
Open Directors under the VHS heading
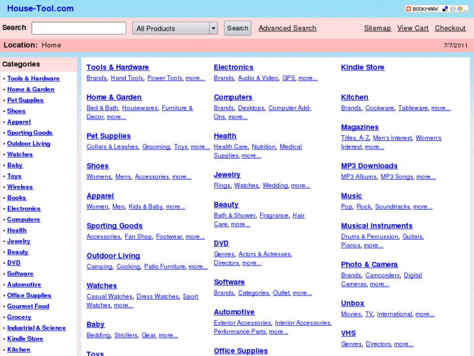tap(378, 344)
